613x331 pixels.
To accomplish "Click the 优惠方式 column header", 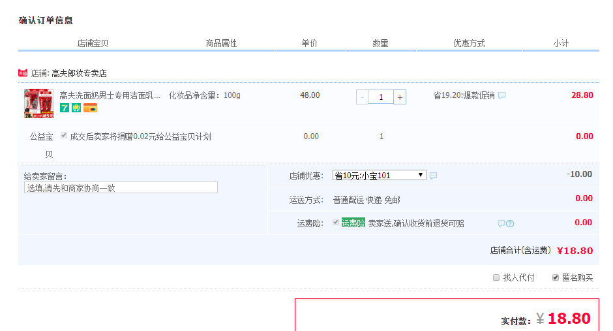I will [469, 44].
